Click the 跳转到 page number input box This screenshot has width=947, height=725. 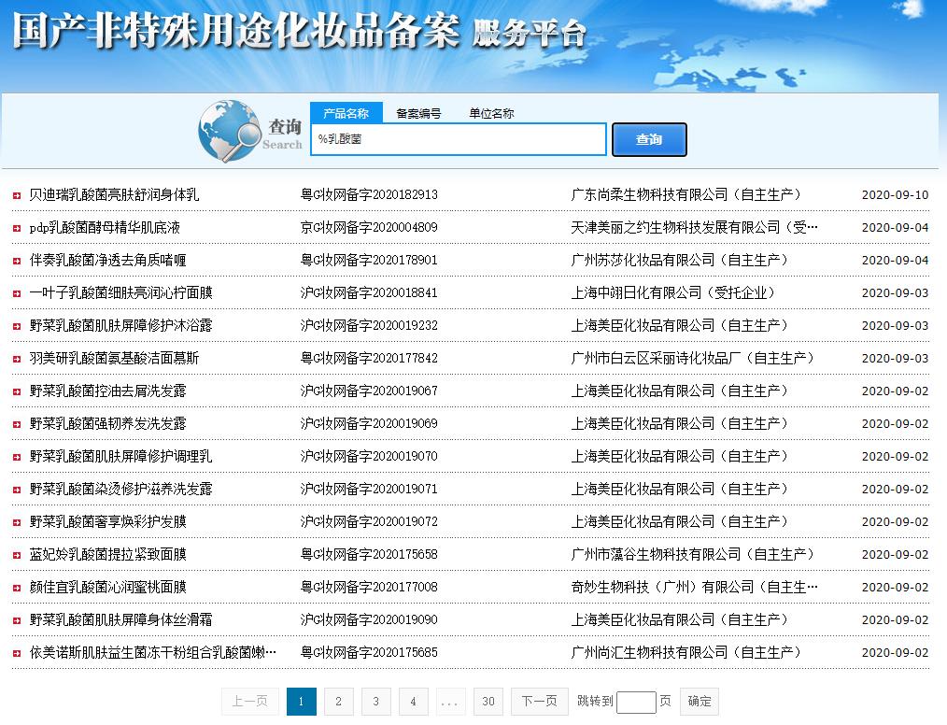coord(636,702)
